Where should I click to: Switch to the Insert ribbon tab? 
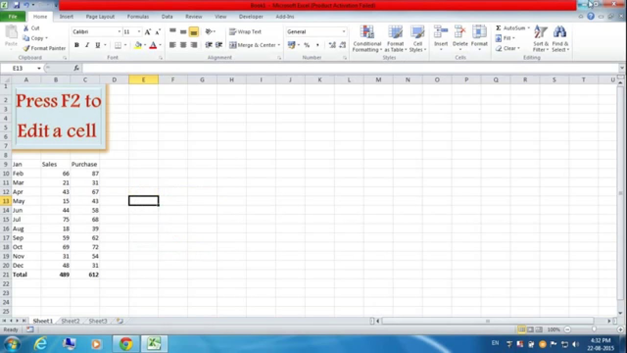point(67,17)
